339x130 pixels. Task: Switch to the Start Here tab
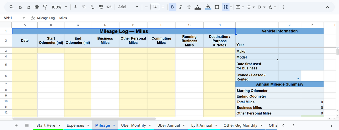pyautogui.click(x=46, y=125)
